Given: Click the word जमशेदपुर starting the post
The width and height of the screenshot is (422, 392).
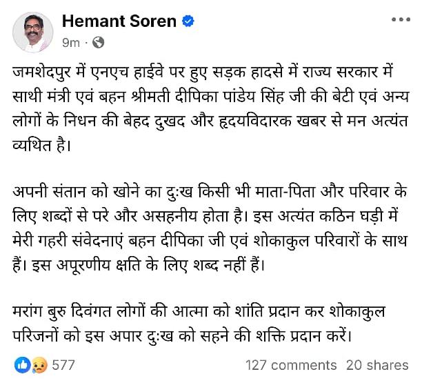Looking at the screenshot, I should point(41,72).
